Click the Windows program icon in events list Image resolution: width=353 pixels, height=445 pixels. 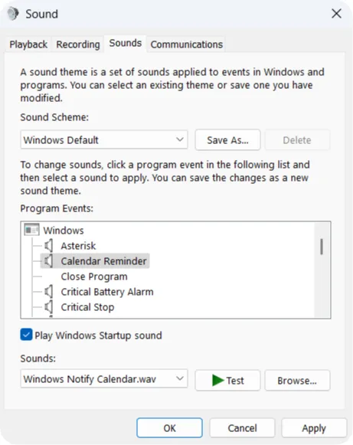coord(31,230)
